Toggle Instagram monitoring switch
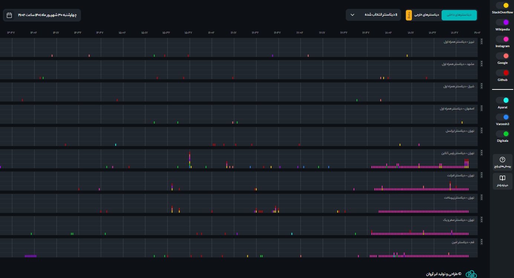Image resolution: width=514 pixels, height=278 pixels. [502, 39]
